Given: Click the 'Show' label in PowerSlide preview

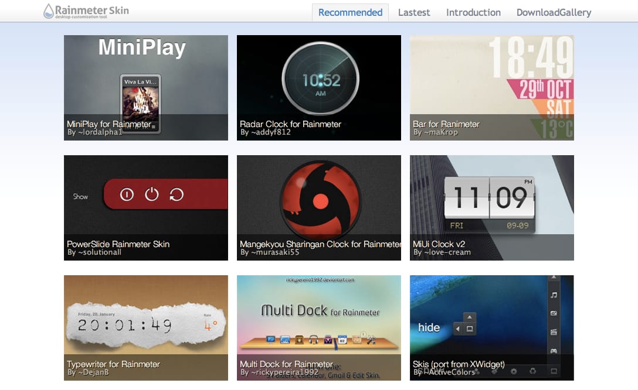Looking at the screenshot, I should 80,197.
